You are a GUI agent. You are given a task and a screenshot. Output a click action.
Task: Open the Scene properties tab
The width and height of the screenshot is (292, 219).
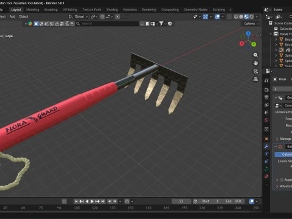coord(266,113)
